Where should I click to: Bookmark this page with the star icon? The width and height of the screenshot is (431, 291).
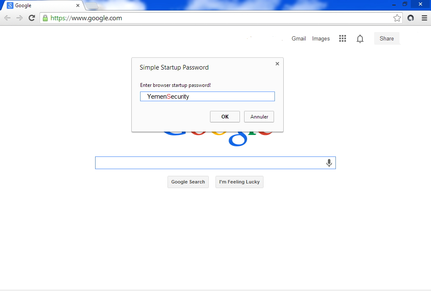(x=397, y=18)
